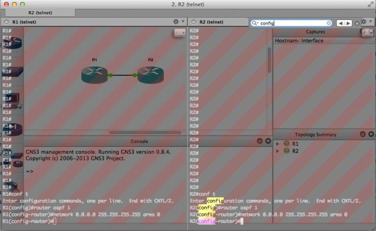This screenshot has height=231, width=376.
Task: Expand R1 in Topology Summary
Action: tap(278, 143)
